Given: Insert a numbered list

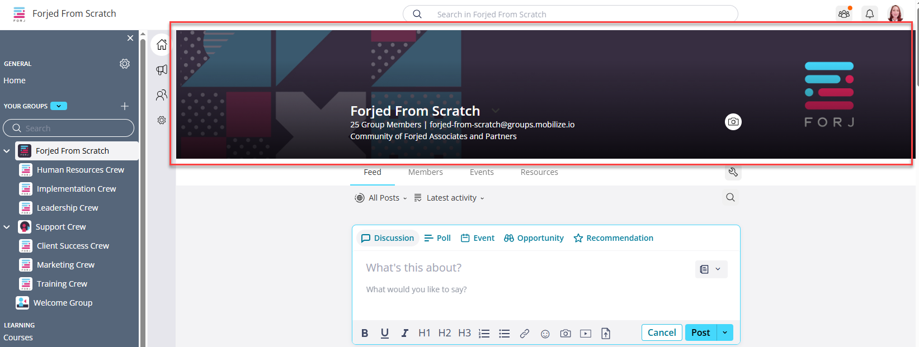Looking at the screenshot, I should [484, 334].
